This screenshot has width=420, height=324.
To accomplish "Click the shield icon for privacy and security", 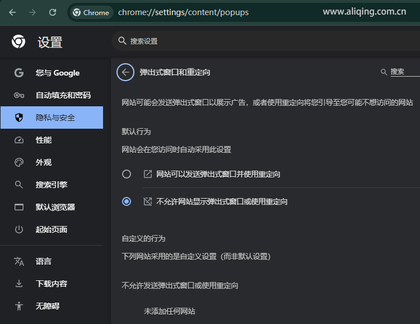I will (x=19, y=118).
